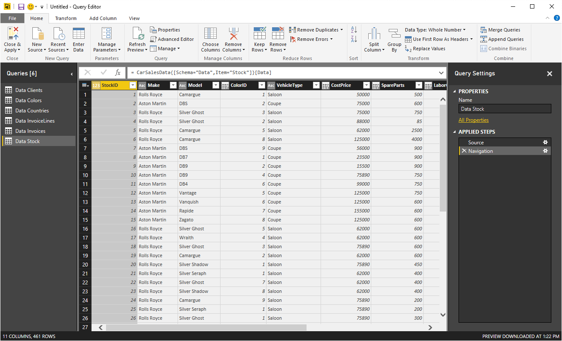Click the Merge Queries icon
562x341 pixels.
click(x=484, y=30)
